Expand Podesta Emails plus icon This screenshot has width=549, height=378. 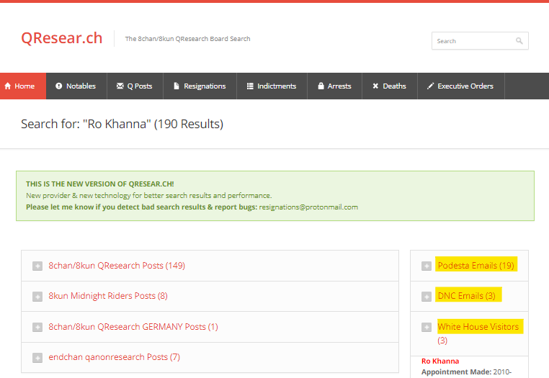pyautogui.click(x=427, y=266)
